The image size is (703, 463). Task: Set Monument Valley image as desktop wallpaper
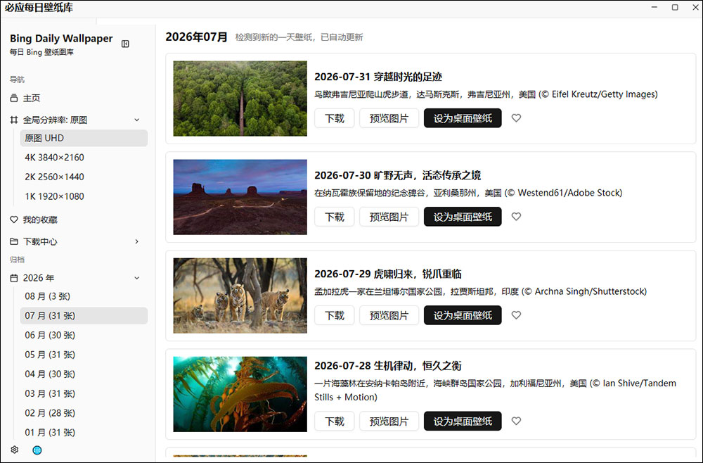tap(463, 217)
